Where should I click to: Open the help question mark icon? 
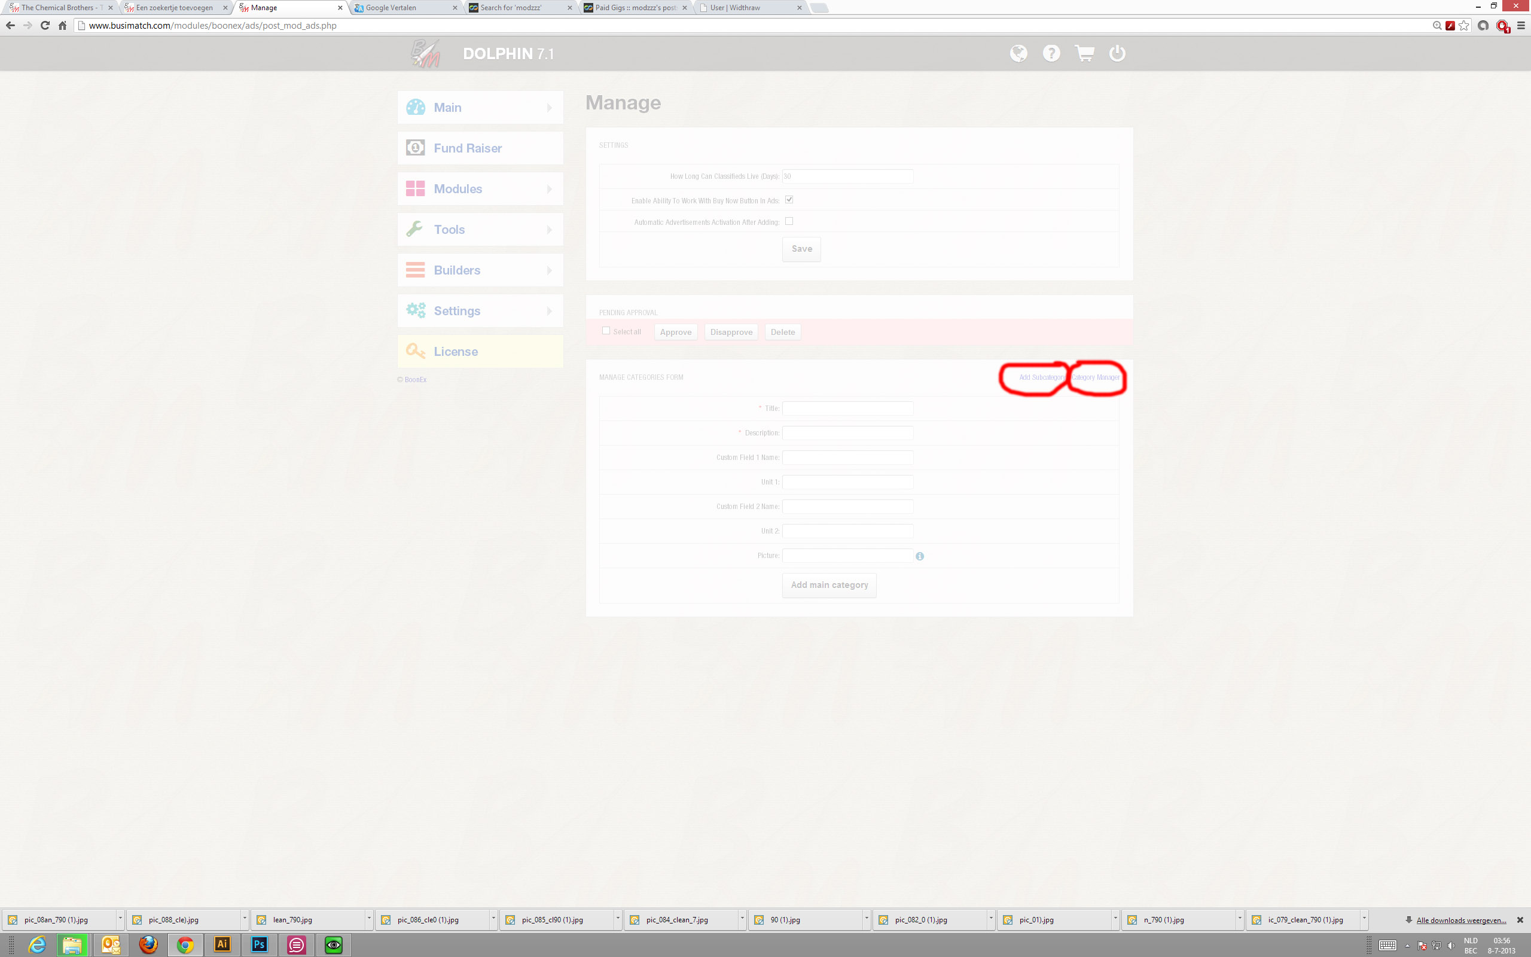[x=1051, y=53]
